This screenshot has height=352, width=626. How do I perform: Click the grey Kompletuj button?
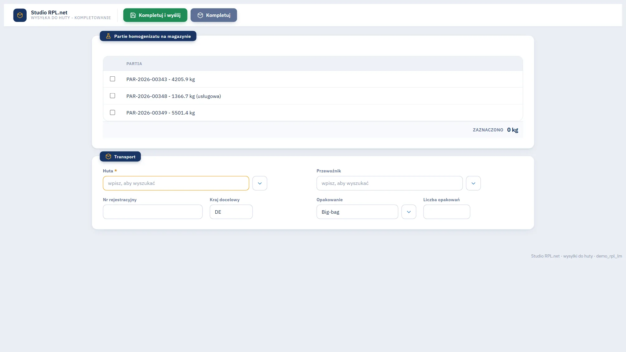[214, 15]
